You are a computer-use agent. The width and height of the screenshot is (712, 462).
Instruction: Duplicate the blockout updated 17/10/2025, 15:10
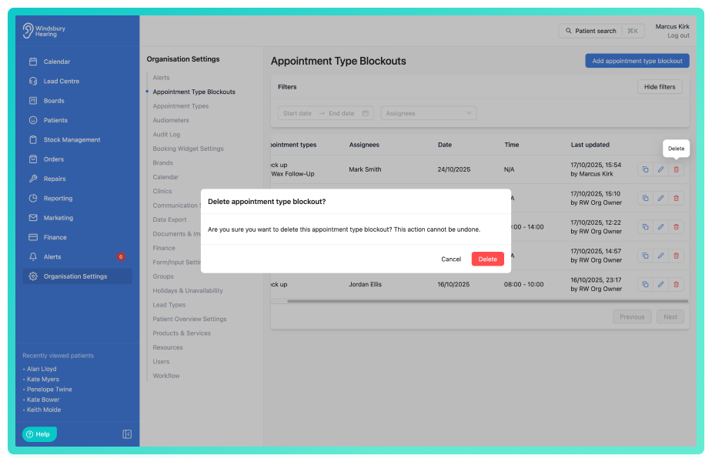tap(645, 198)
